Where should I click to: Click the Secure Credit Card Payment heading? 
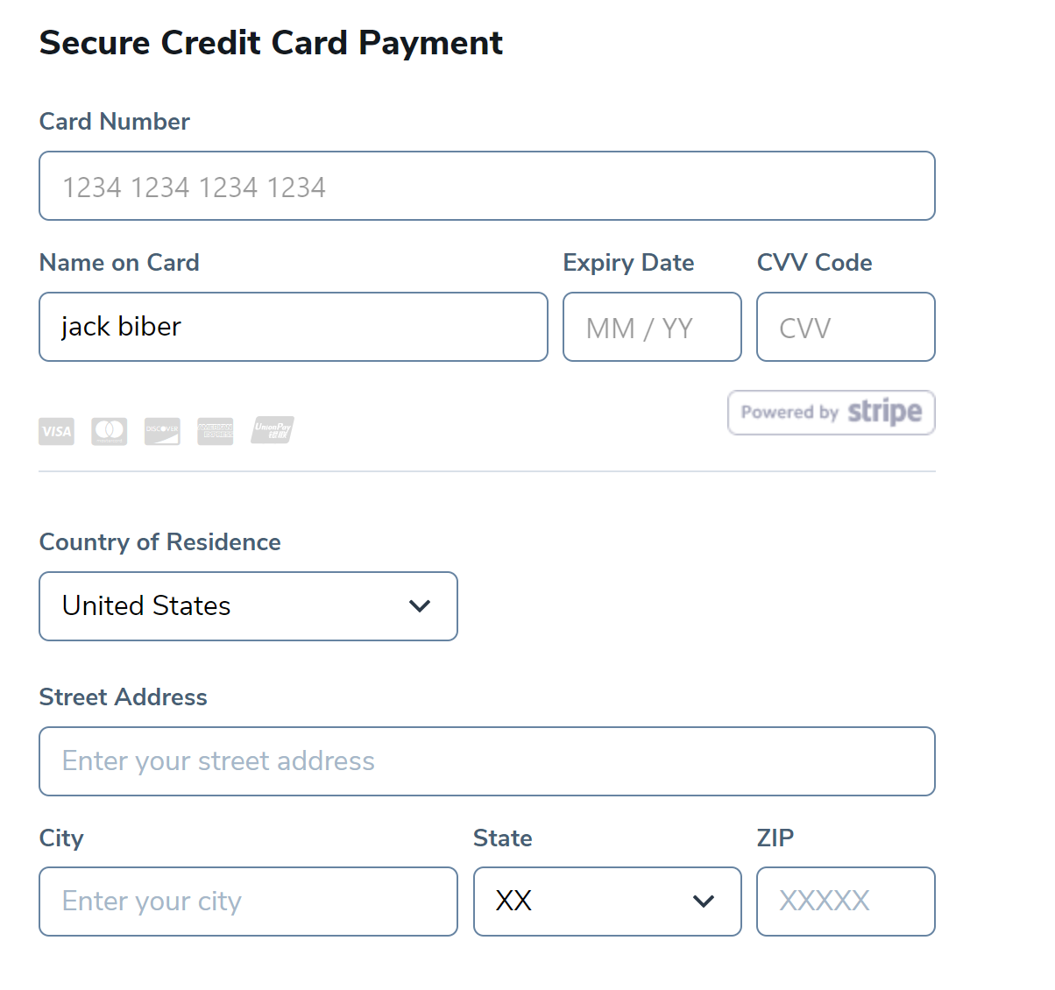271,43
